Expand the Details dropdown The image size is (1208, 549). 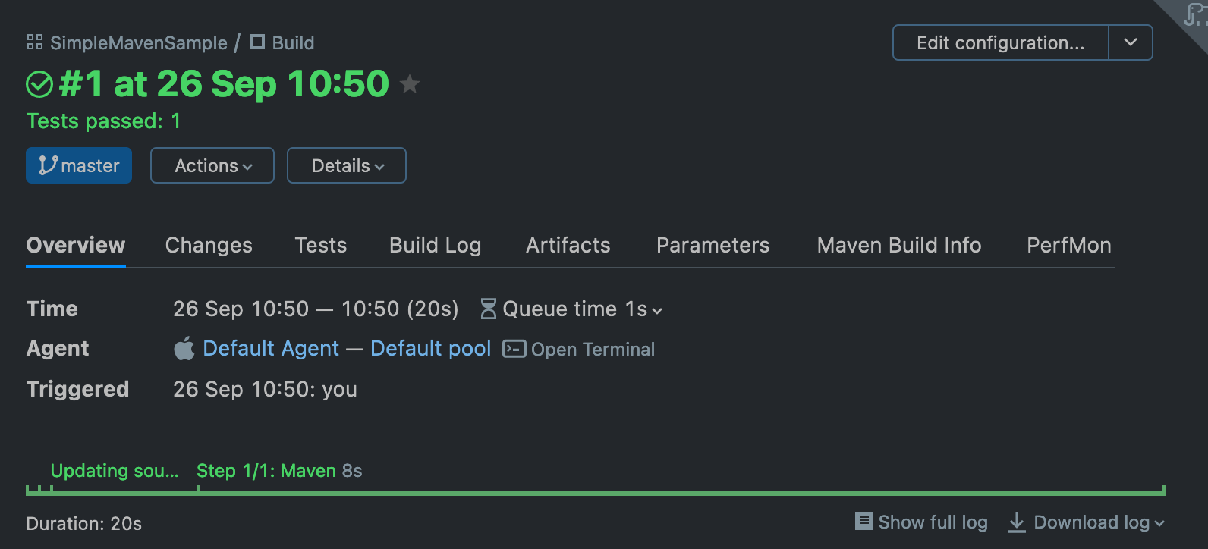point(346,165)
